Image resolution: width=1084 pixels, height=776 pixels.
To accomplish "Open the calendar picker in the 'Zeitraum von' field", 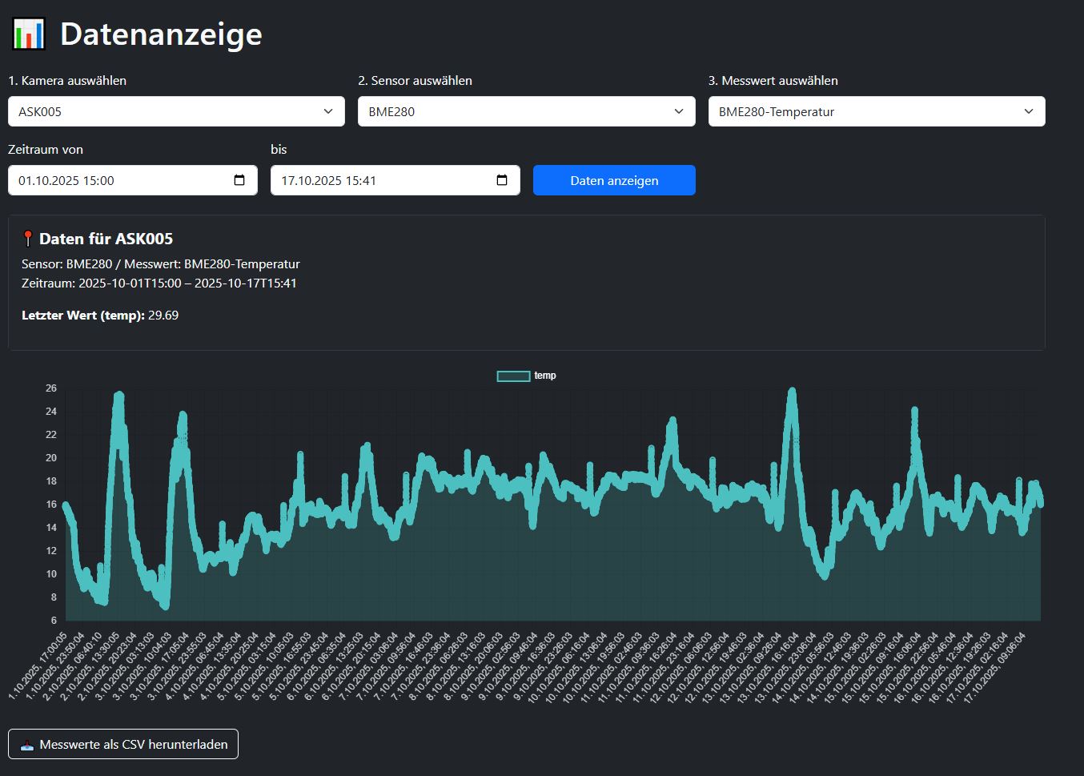I will point(239,180).
